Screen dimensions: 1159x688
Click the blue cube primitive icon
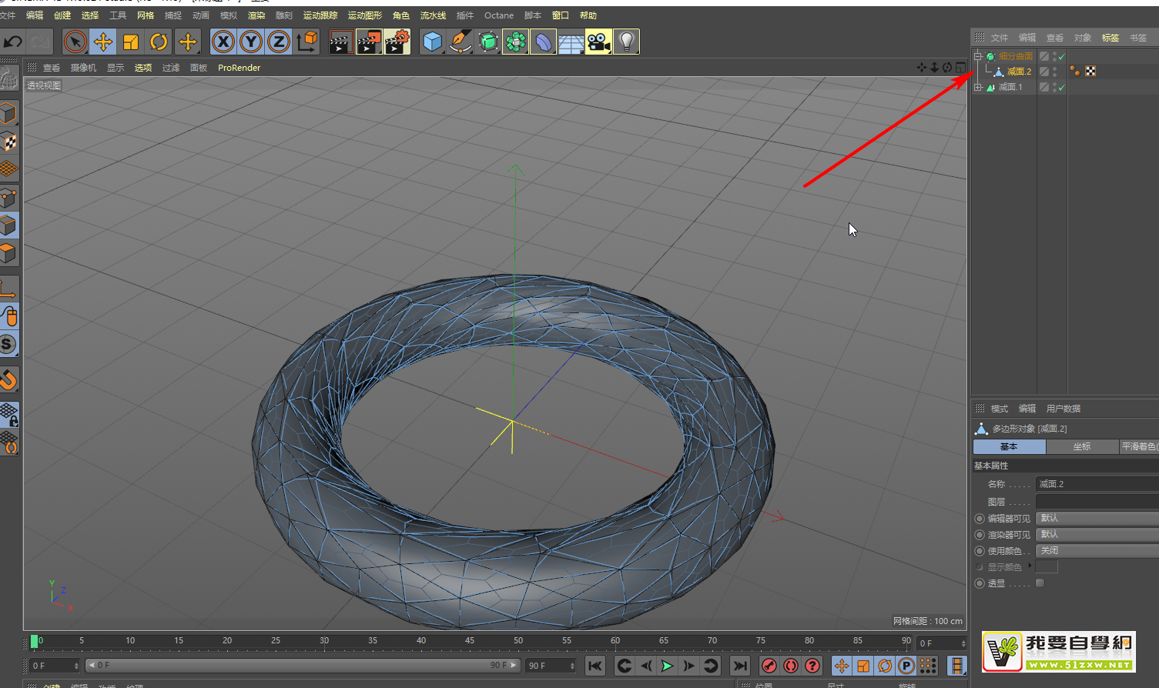point(433,42)
